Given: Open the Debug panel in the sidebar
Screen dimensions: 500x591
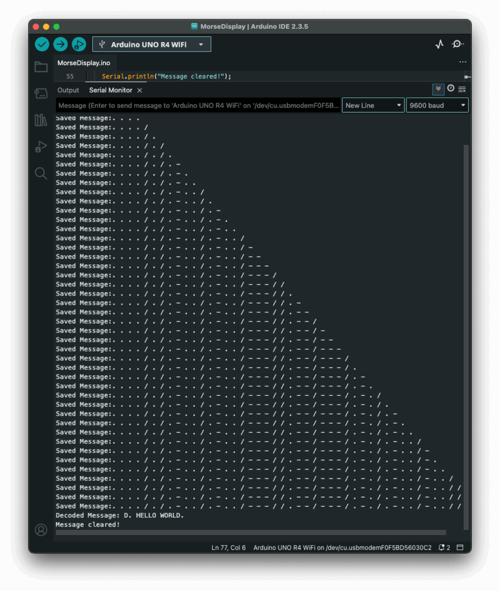Looking at the screenshot, I should click(41, 147).
